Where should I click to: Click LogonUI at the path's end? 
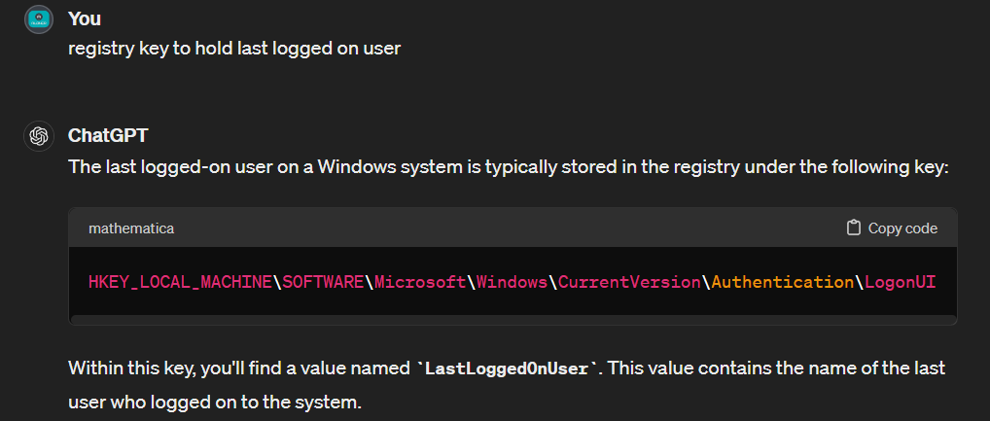[900, 282]
